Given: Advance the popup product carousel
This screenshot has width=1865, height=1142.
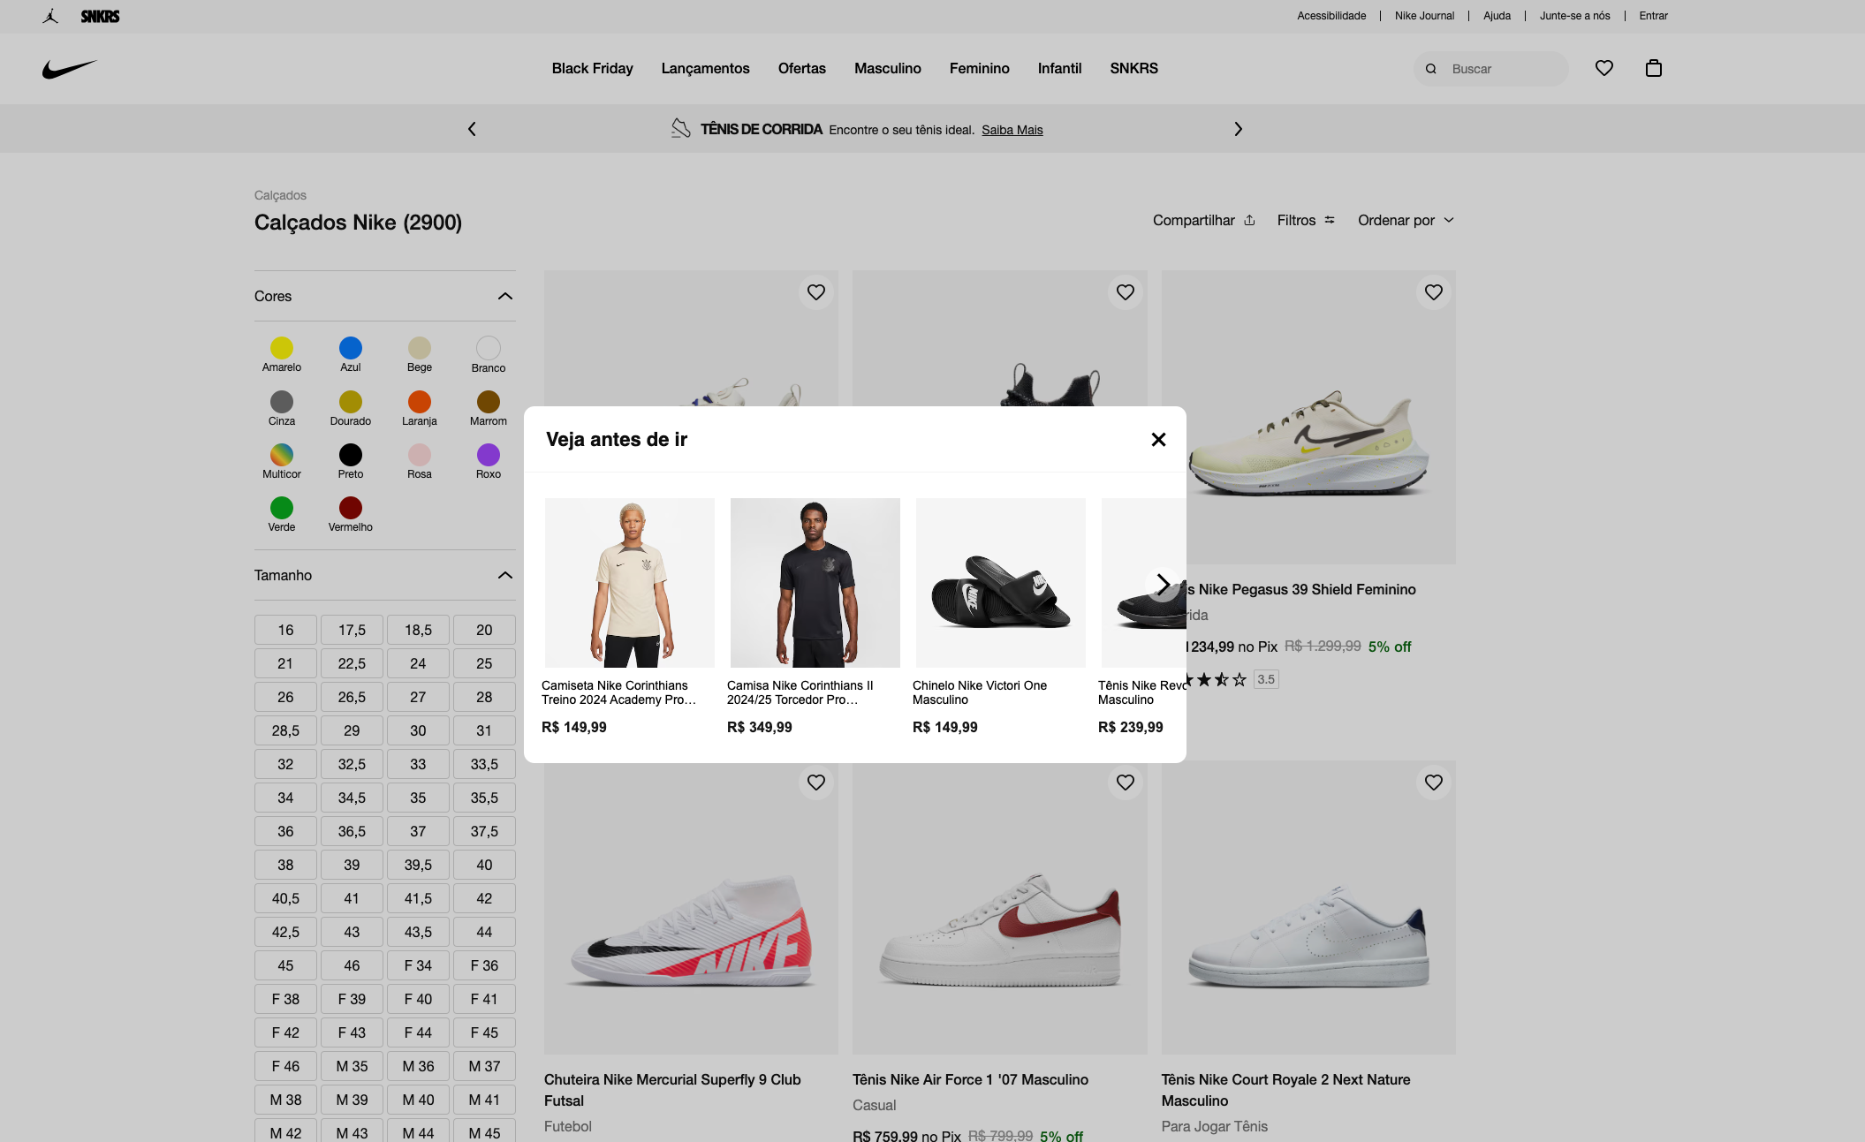Looking at the screenshot, I should click(x=1163, y=584).
